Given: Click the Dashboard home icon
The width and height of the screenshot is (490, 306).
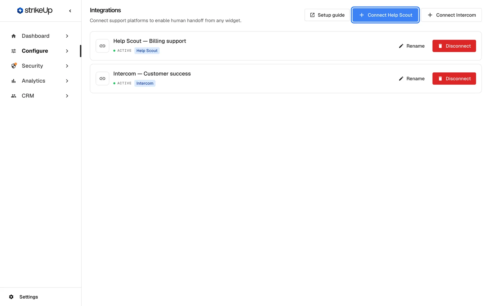Looking at the screenshot, I should pos(14,36).
